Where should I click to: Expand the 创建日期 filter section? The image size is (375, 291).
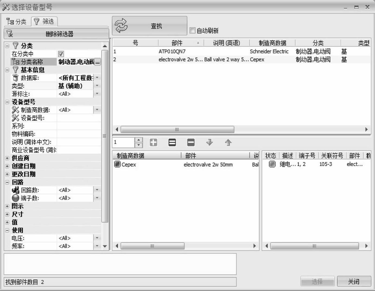(7, 166)
